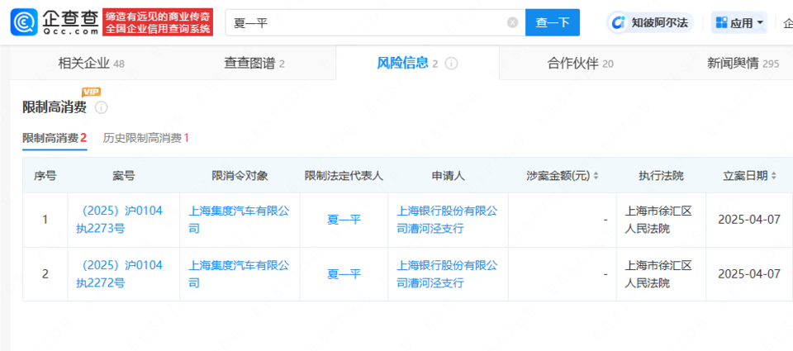Click info icon beside 限制高消费 heading
Image resolution: width=793 pixels, height=351 pixels.
point(101,107)
